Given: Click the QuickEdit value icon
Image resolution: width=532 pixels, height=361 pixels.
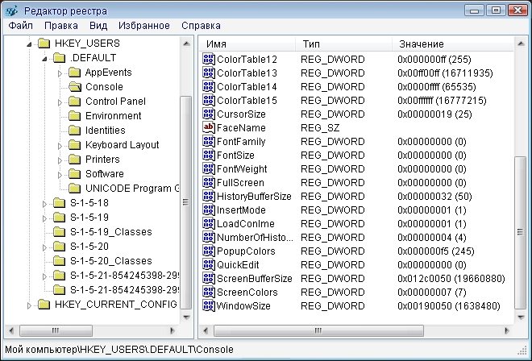Looking at the screenshot, I should point(209,264).
